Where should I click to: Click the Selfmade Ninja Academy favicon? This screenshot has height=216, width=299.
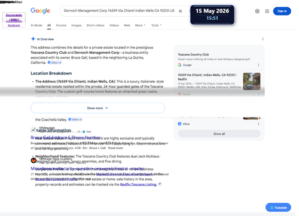[x=33, y=160]
